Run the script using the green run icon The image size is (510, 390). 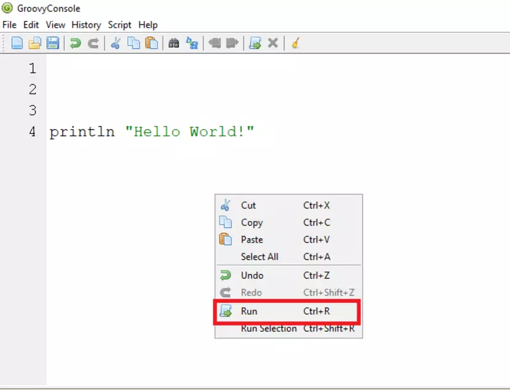tap(256, 42)
